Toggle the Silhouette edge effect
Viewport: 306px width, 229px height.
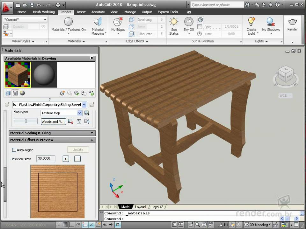[x=131, y=34]
